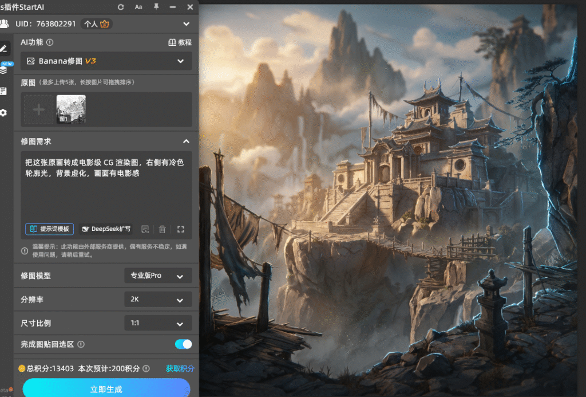Click the AI功能 info icon
Image resolution: width=586 pixels, height=397 pixels.
(50, 42)
